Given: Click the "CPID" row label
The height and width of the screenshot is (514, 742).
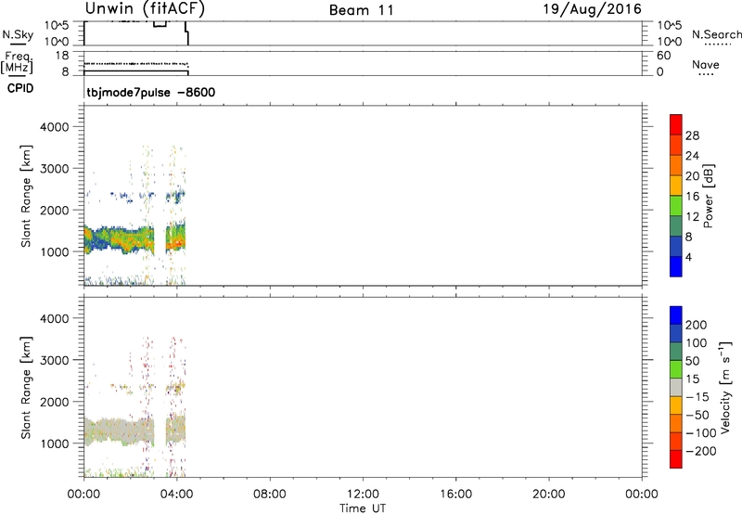Looking at the screenshot, I should click(20, 88).
